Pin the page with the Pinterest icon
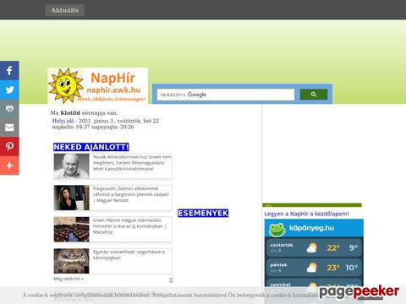Viewport: 406px width, 304px height. 9,146
